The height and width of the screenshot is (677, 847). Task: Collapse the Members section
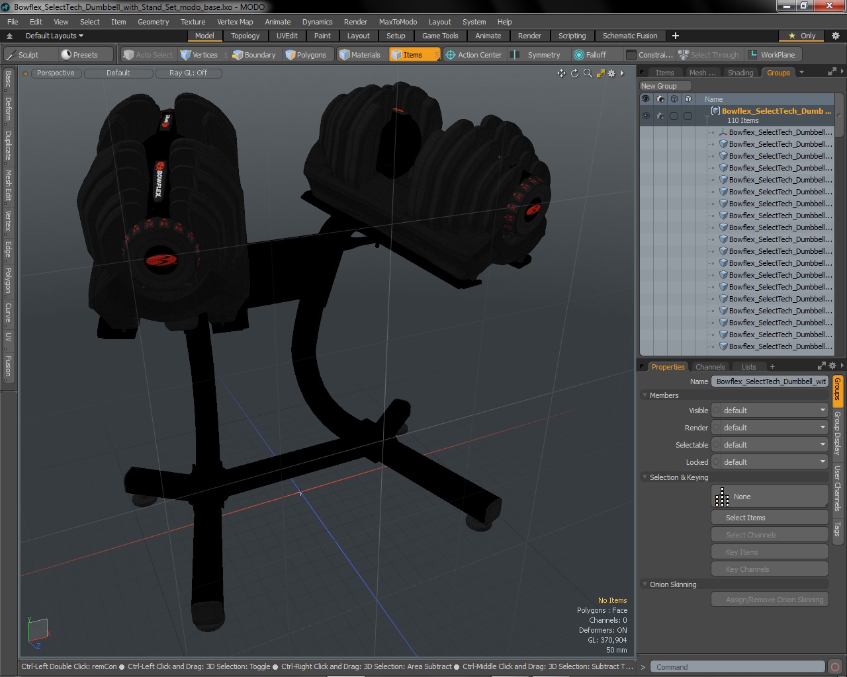[645, 395]
